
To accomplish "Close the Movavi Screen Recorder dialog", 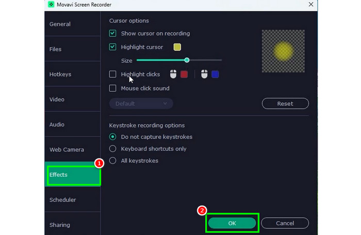I will coord(311,4).
